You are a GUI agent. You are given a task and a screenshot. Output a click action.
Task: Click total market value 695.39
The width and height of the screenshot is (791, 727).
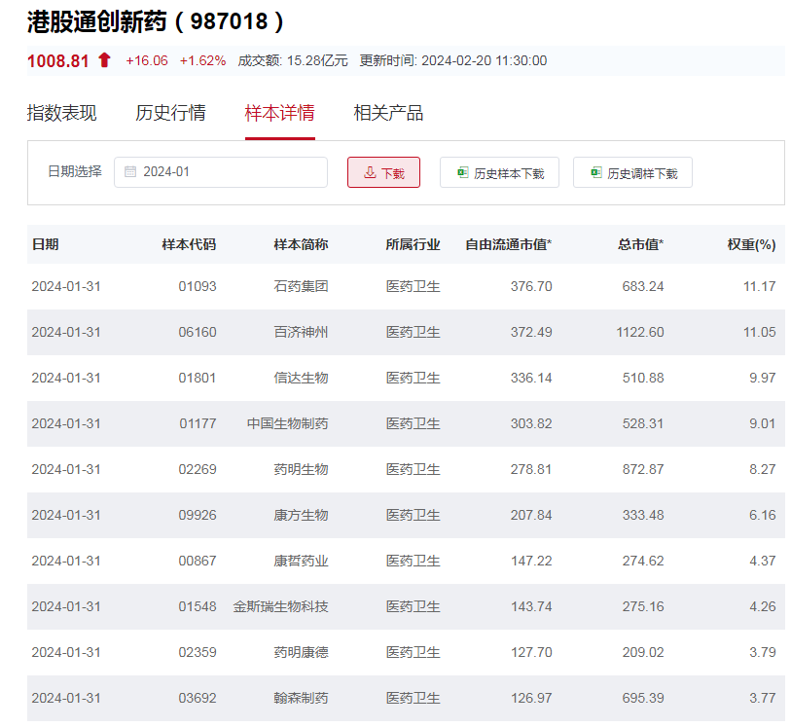click(643, 698)
